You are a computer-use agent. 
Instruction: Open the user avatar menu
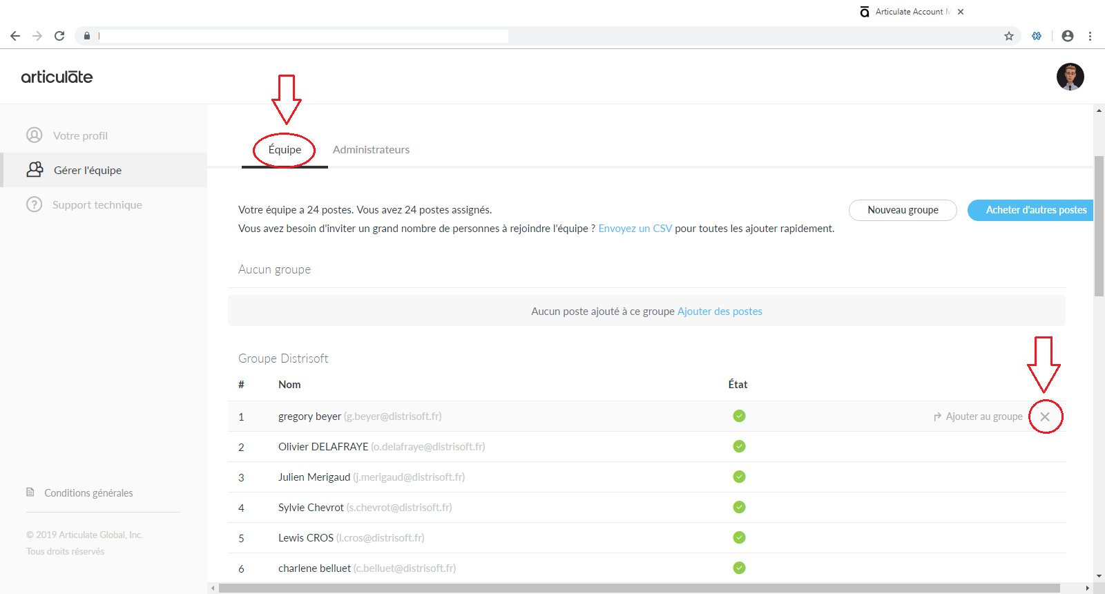1070,77
